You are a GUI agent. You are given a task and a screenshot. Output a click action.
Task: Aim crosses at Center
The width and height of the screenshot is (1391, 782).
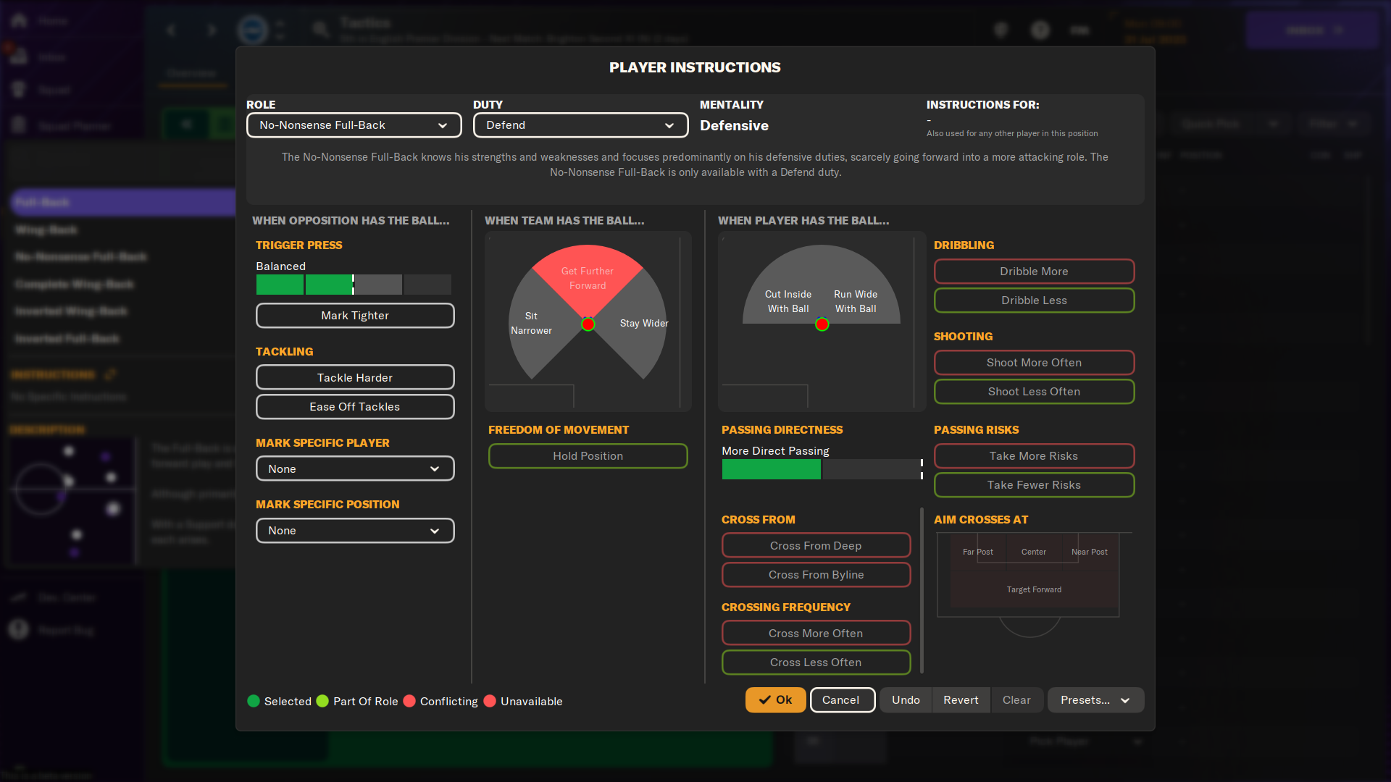click(1034, 552)
